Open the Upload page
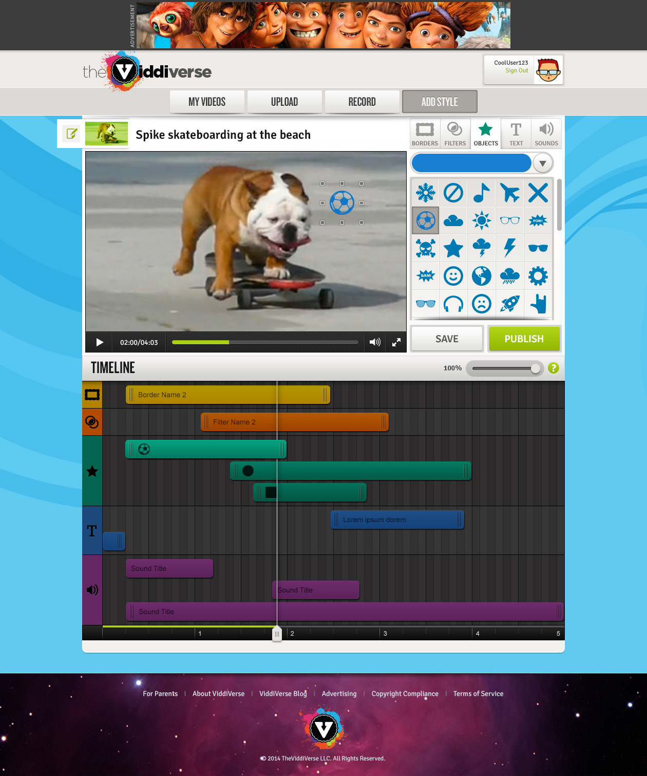Screen dimensions: 647x776 [284, 102]
